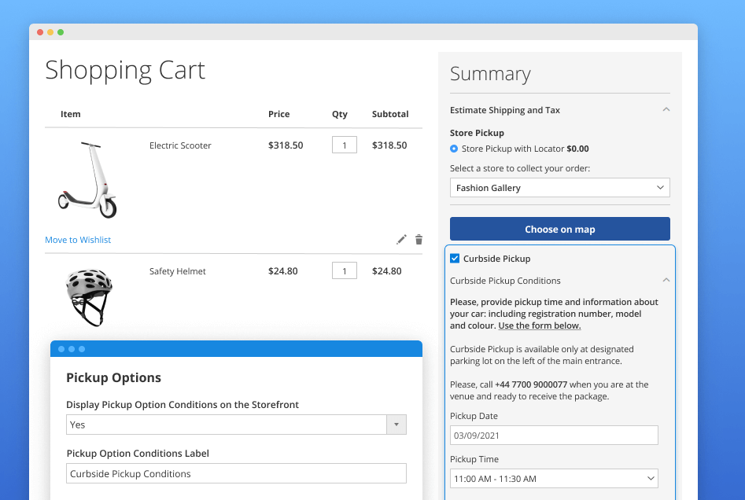The height and width of the screenshot is (500, 745).
Task: Click the Pickup Date field
Action: coord(553,435)
